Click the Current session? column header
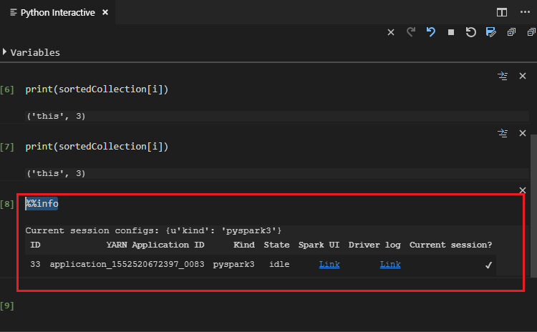 pyautogui.click(x=450, y=245)
